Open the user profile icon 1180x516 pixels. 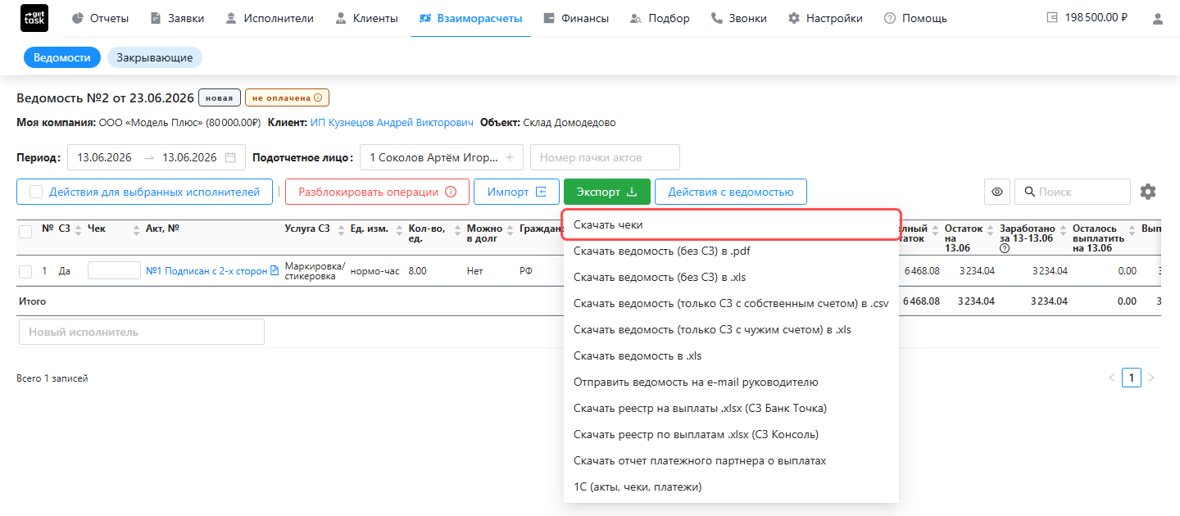click(x=1158, y=18)
